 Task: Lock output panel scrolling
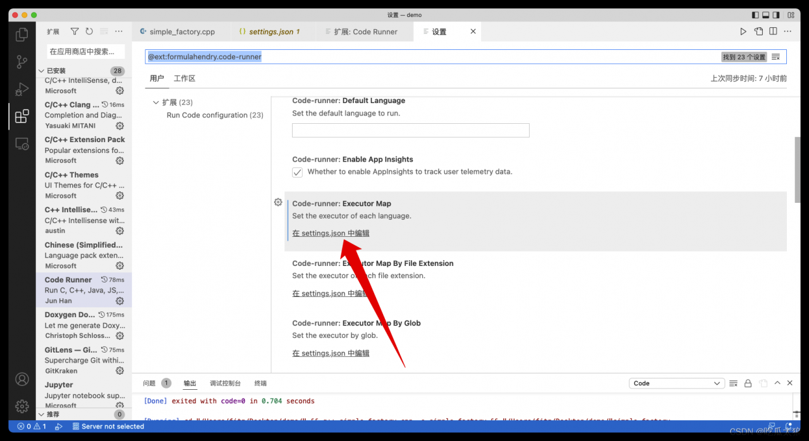point(748,383)
